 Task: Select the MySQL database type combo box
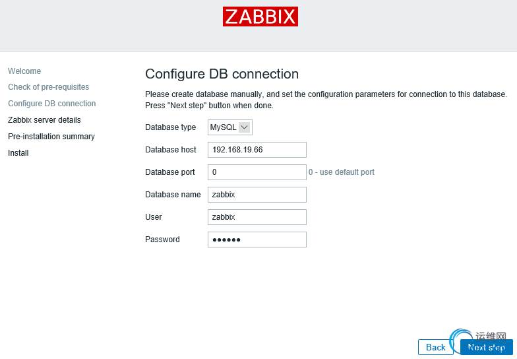229,127
